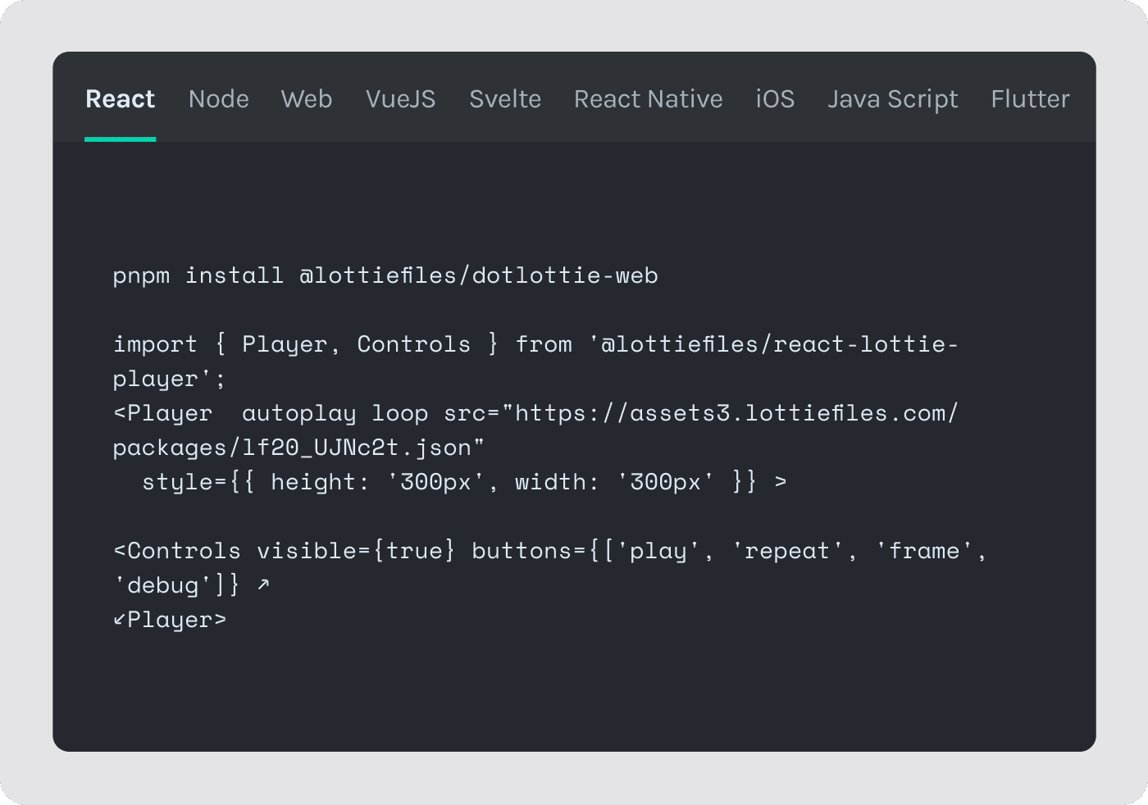Image resolution: width=1148 pixels, height=805 pixels.
Task: Open the Web tab
Action: pyautogui.click(x=307, y=99)
